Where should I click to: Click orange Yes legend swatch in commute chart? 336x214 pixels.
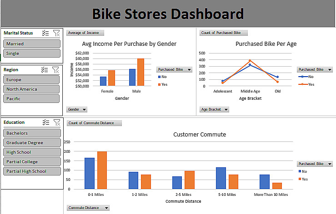300,179
